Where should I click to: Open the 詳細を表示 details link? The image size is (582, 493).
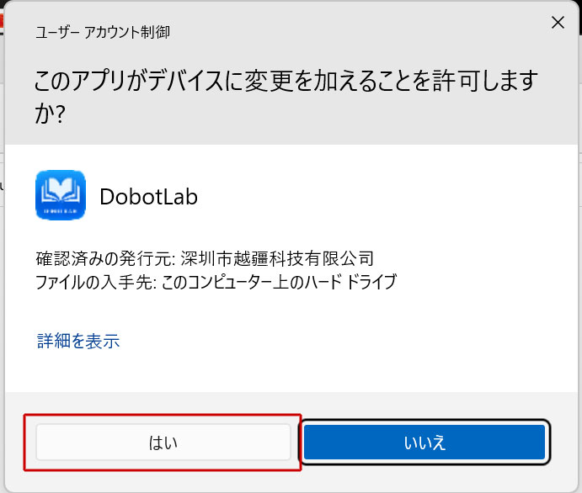(78, 341)
